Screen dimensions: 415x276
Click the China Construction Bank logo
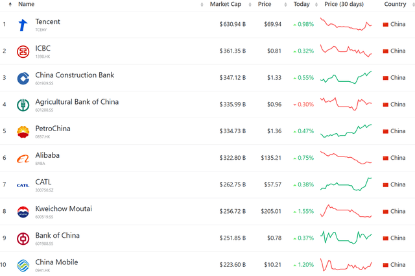[23, 79]
